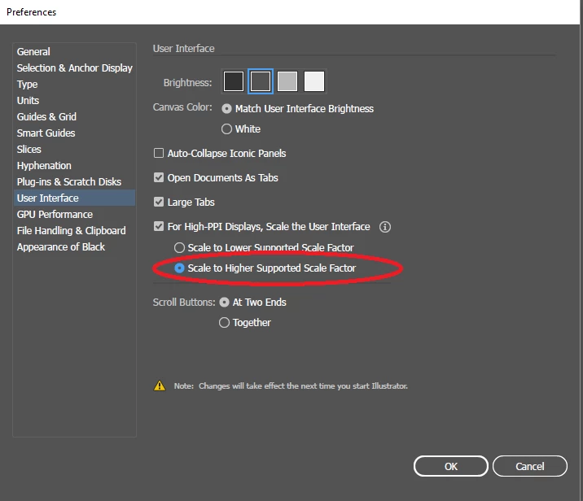Image resolution: width=583 pixels, height=501 pixels.
Task: Open Plug-ins & Scratch Disks preferences
Action: tap(74, 182)
